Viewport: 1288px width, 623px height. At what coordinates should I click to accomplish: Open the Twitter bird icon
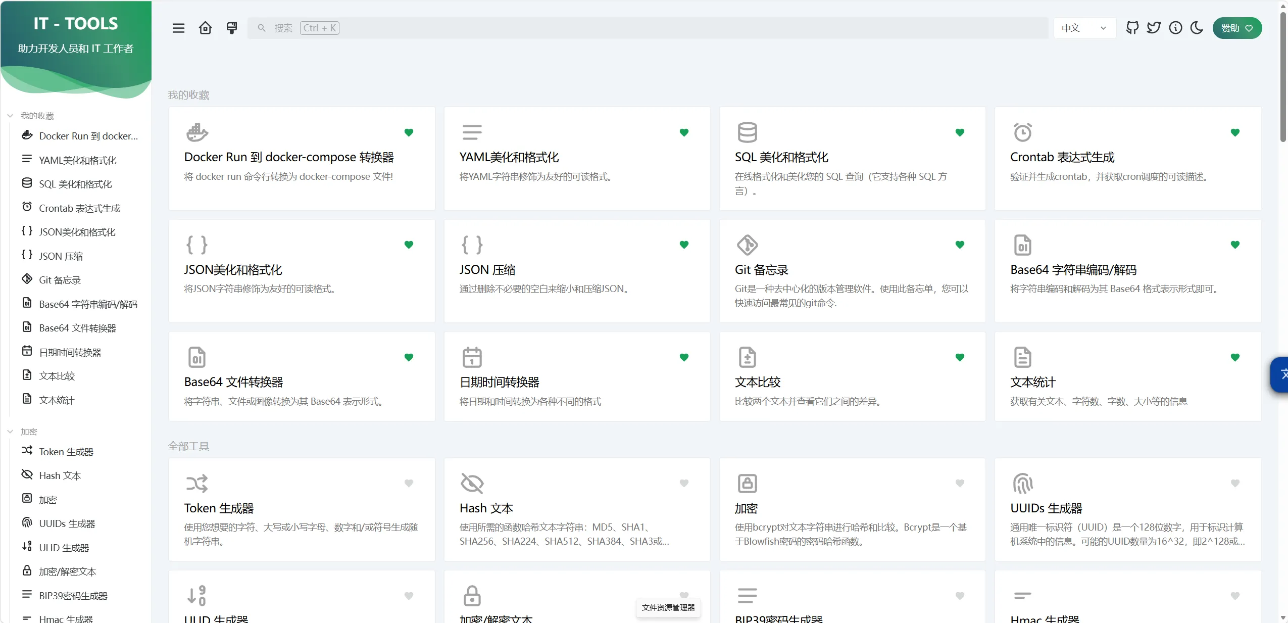(1154, 28)
